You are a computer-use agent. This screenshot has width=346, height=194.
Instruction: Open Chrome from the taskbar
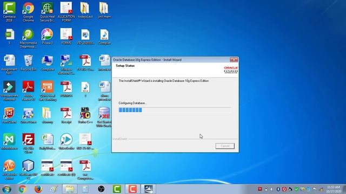[x=22, y=189]
